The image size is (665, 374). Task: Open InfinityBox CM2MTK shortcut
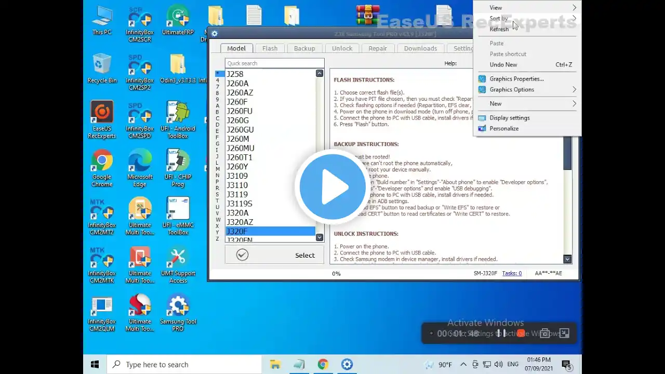coord(102,265)
